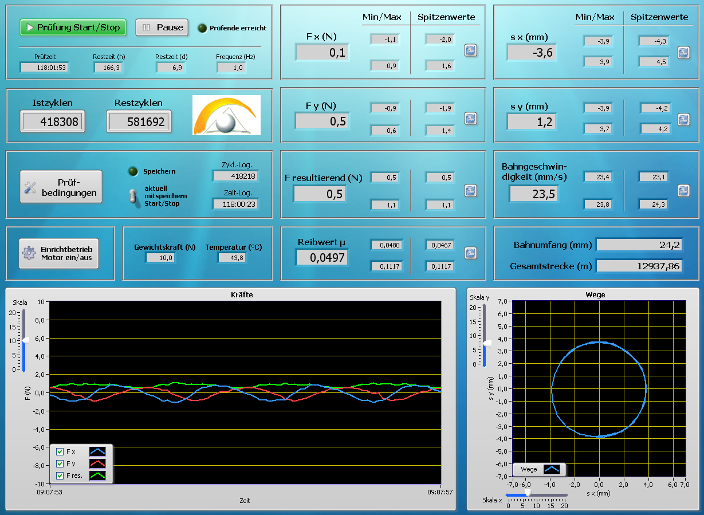Click Einrichtbetrieb Motor ein/aus button

click(x=59, y=253)
